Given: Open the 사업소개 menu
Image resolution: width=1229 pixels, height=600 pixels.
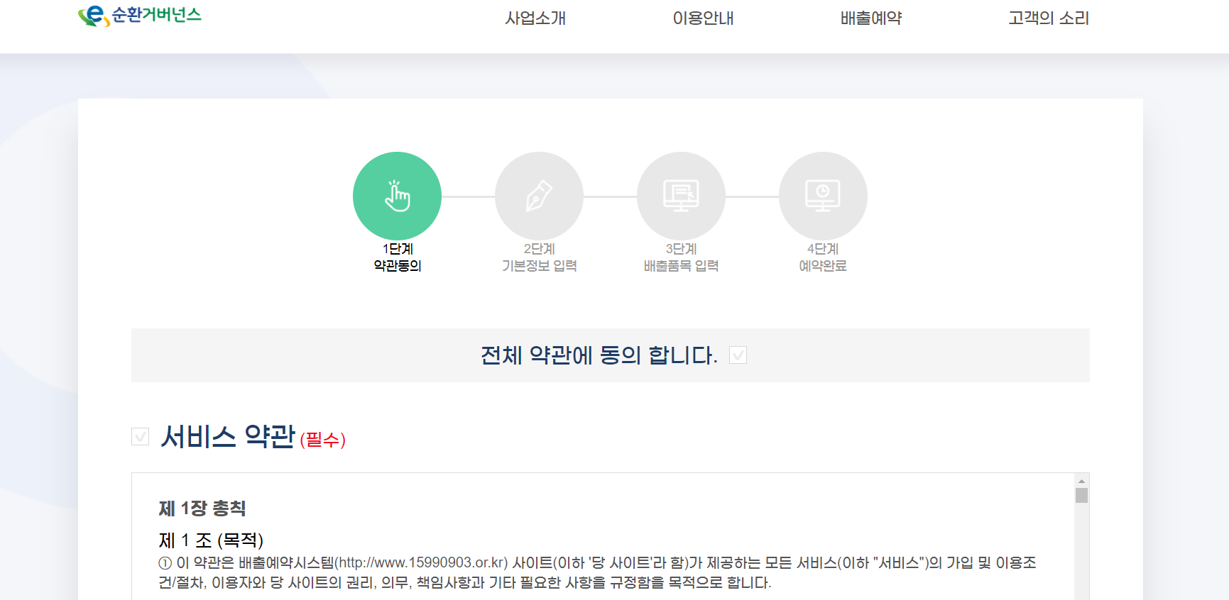Looking at the screenshot, I should point(535,18).
